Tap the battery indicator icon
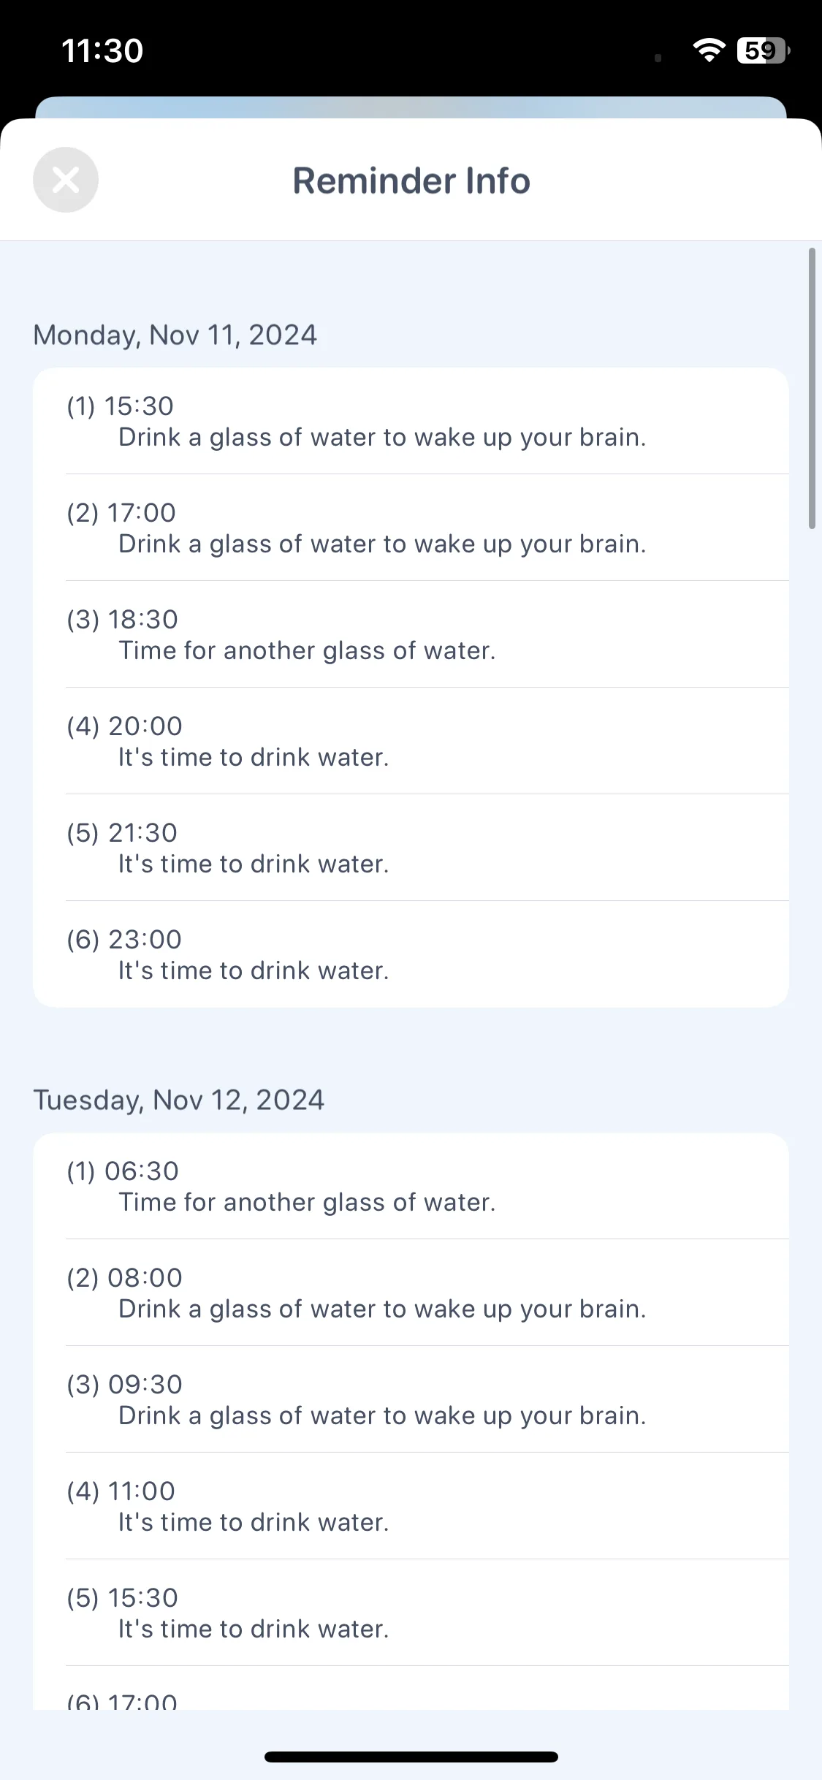The height and width of the screenshot is (1780, 822). pos(764,50)
